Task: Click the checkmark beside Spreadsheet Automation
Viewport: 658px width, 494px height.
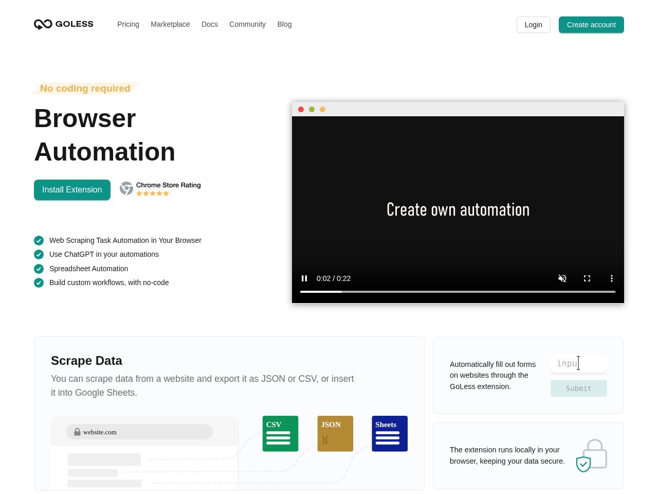Action: (39, 269)
